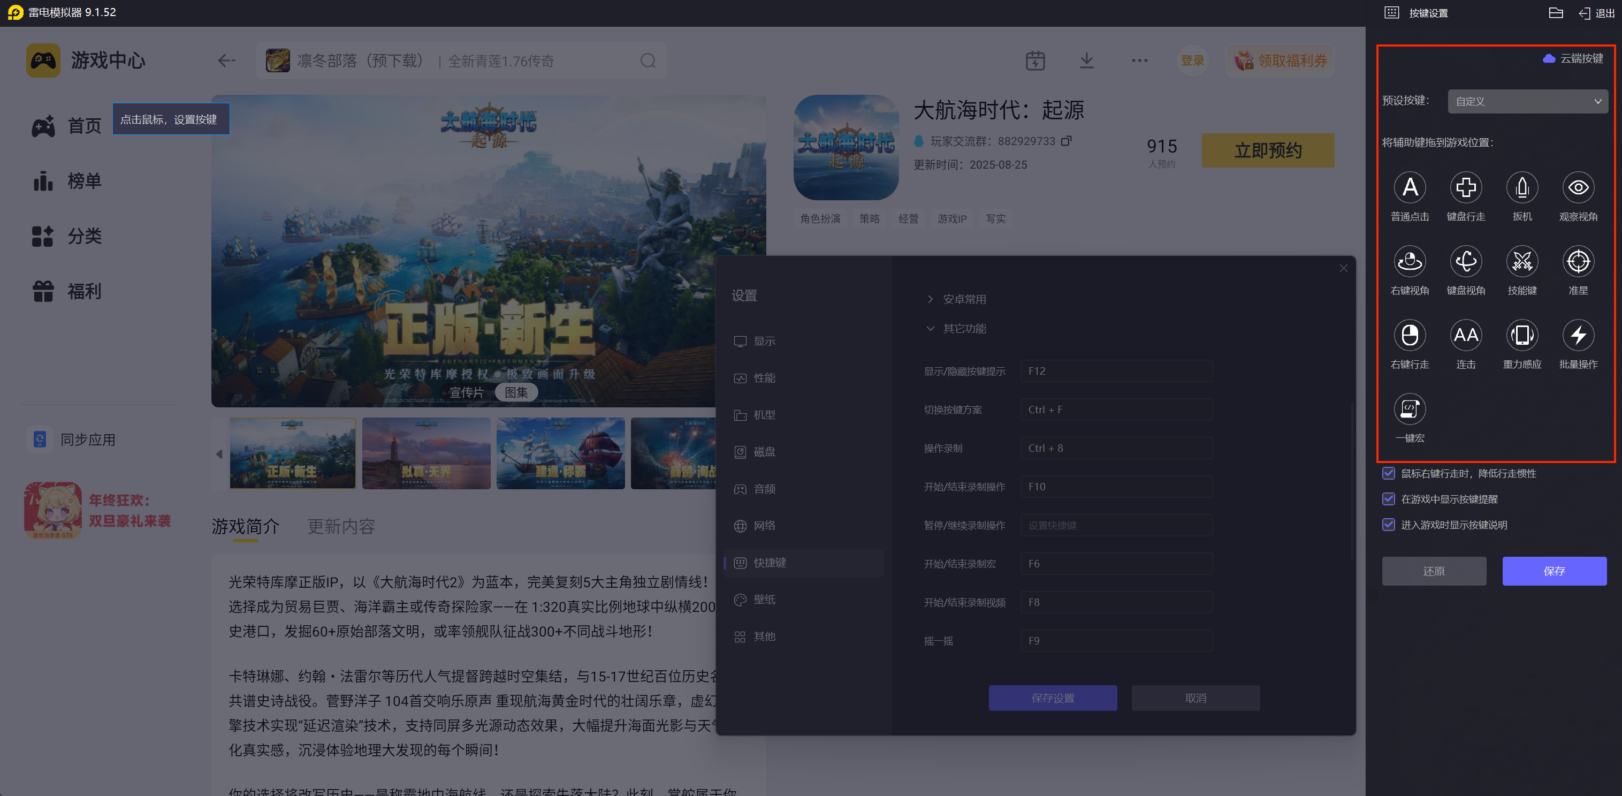1622x796 pixels.
Task: Select the 观察视角 eye icon
Action: 1577,187
